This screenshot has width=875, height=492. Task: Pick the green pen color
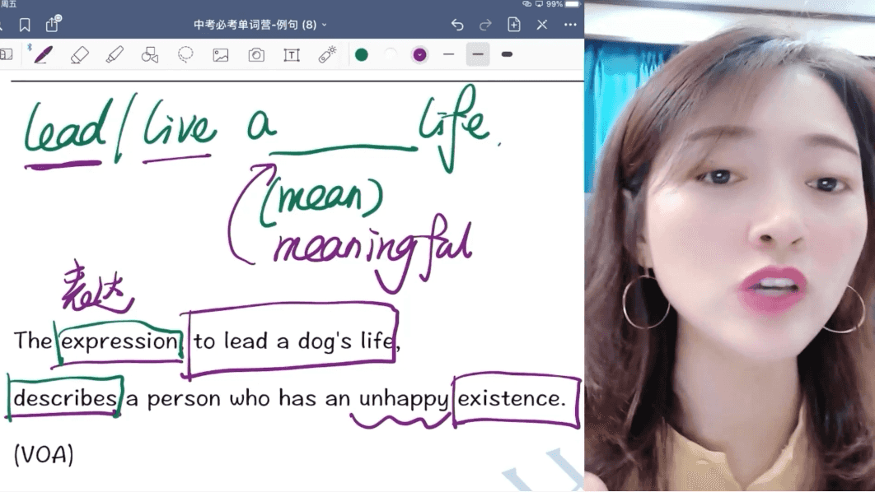[362, 55]
